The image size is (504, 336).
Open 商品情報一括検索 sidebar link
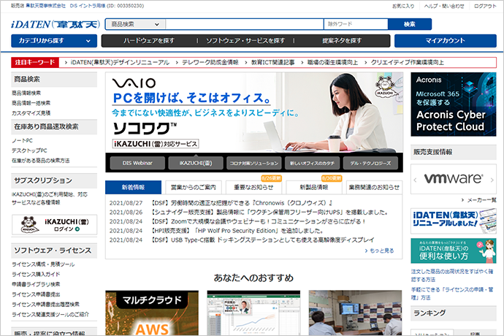coord(31,103)
